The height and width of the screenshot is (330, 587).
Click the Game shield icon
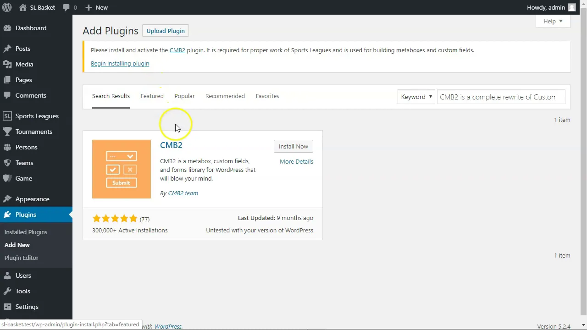click(x=7, y=178)
